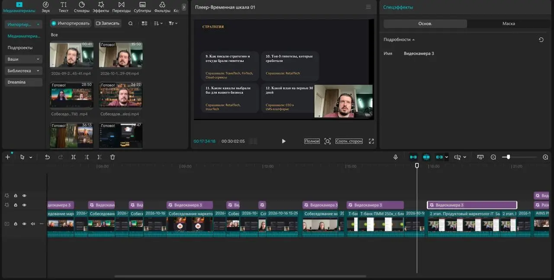Mute the main video track audio
Image resolution: width=554 pixels, height=280 pixels.
pos(33,224)
